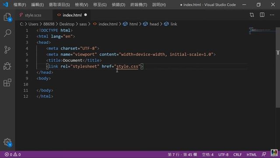The width and height of the screenshot is (280, 158).
Task: Click the word Document in title tag
Action: [73, 60]
